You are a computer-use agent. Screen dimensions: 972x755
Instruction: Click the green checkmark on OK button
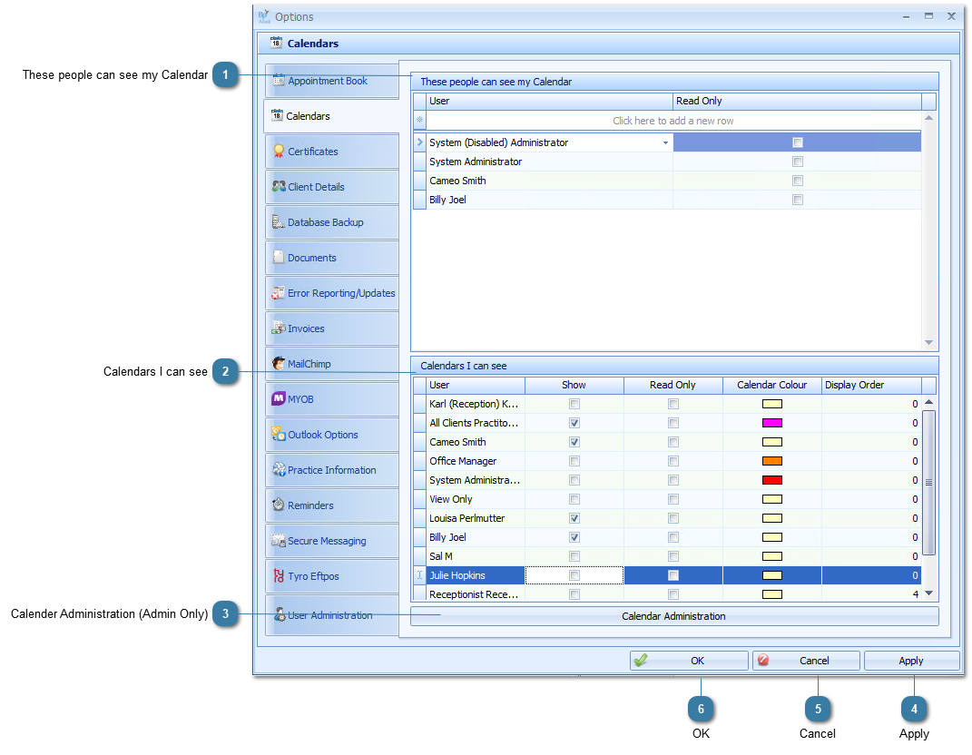tap(641, 661)
